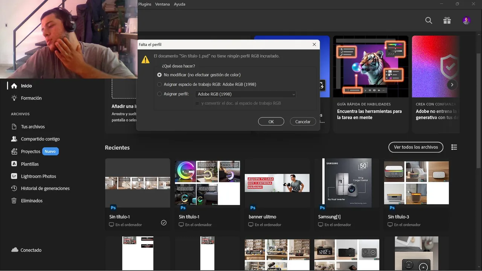
Task: Click Plantillas label in sidebar
Action: [x=30, y=164]
